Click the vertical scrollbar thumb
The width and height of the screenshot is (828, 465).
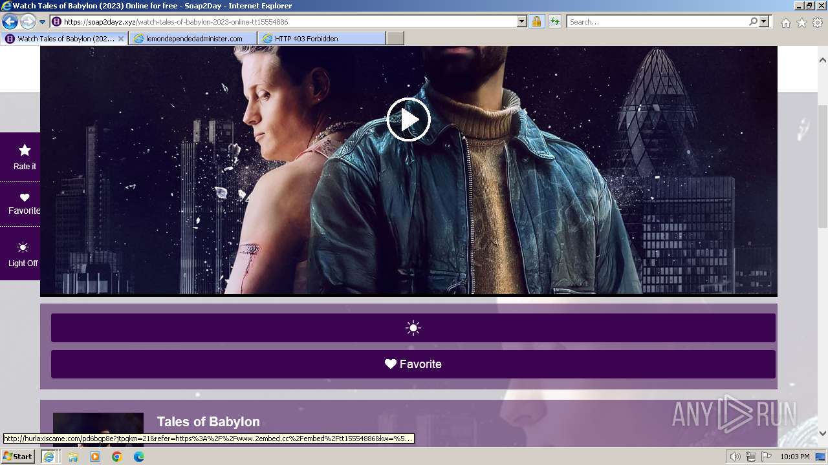(823, 166)
